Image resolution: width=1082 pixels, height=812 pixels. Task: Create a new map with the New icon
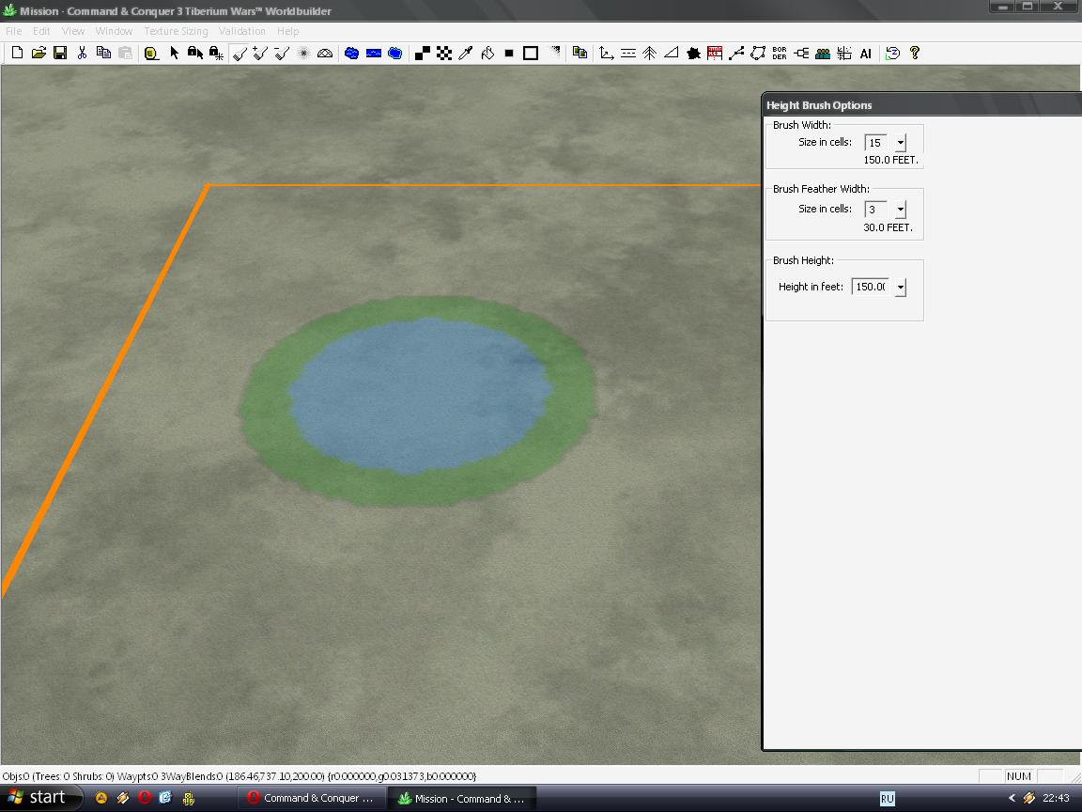18,54
